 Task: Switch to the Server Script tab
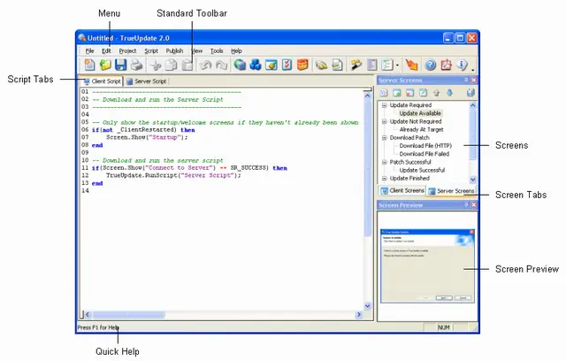pyautogui.click(x=147, y=81)
